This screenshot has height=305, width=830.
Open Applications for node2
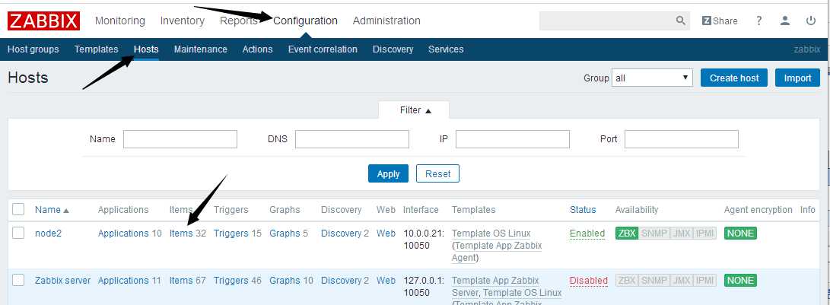123,233
